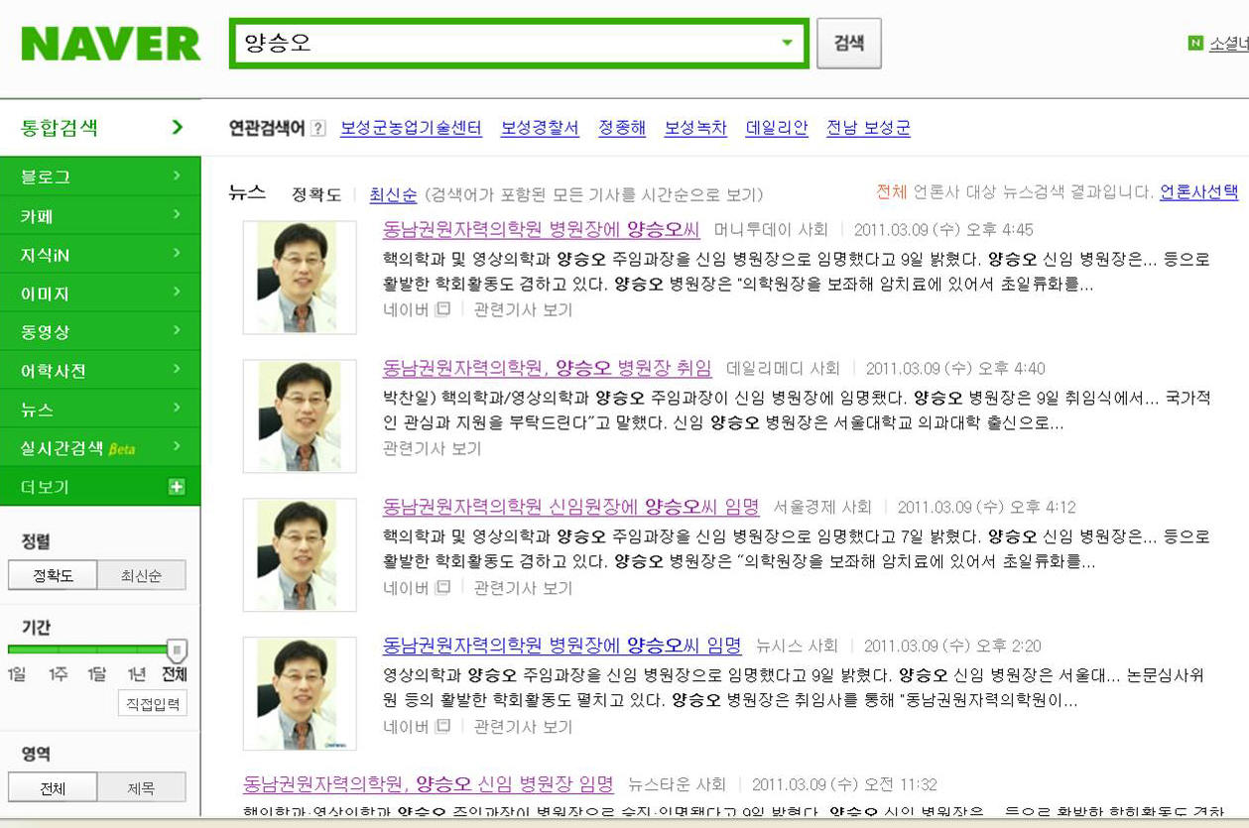Open the 어학사전 category
The width and height of the screenshot is (1249, 828).
100,371
